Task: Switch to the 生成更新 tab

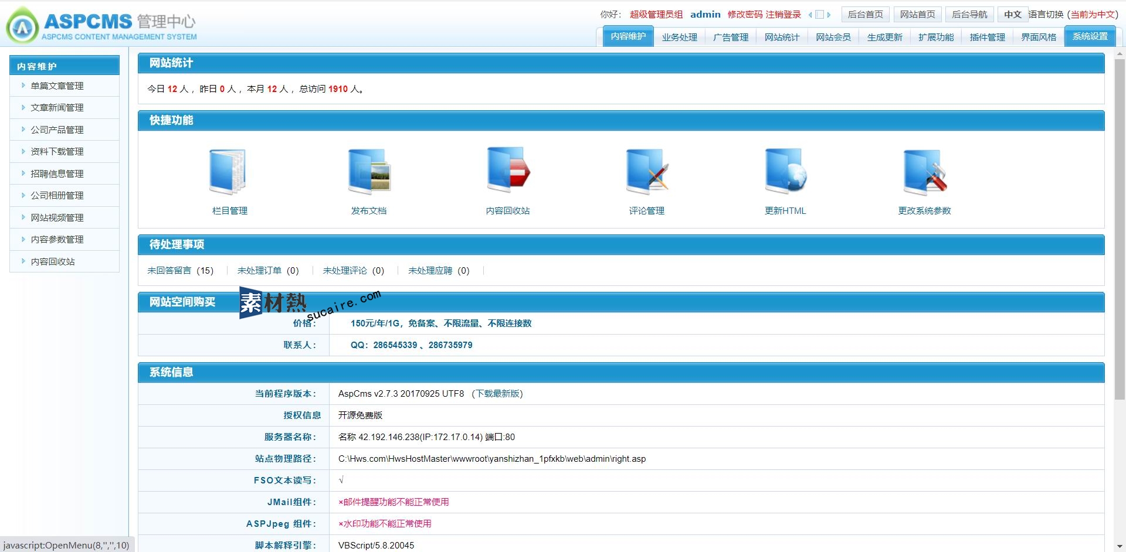Action: pos(884,37)
